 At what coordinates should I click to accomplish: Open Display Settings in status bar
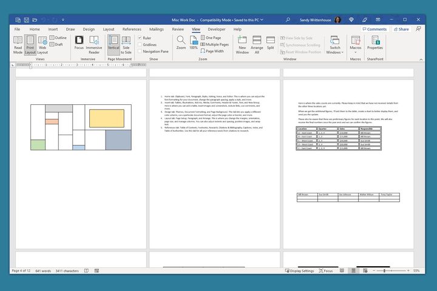click(x=300, y=270)
